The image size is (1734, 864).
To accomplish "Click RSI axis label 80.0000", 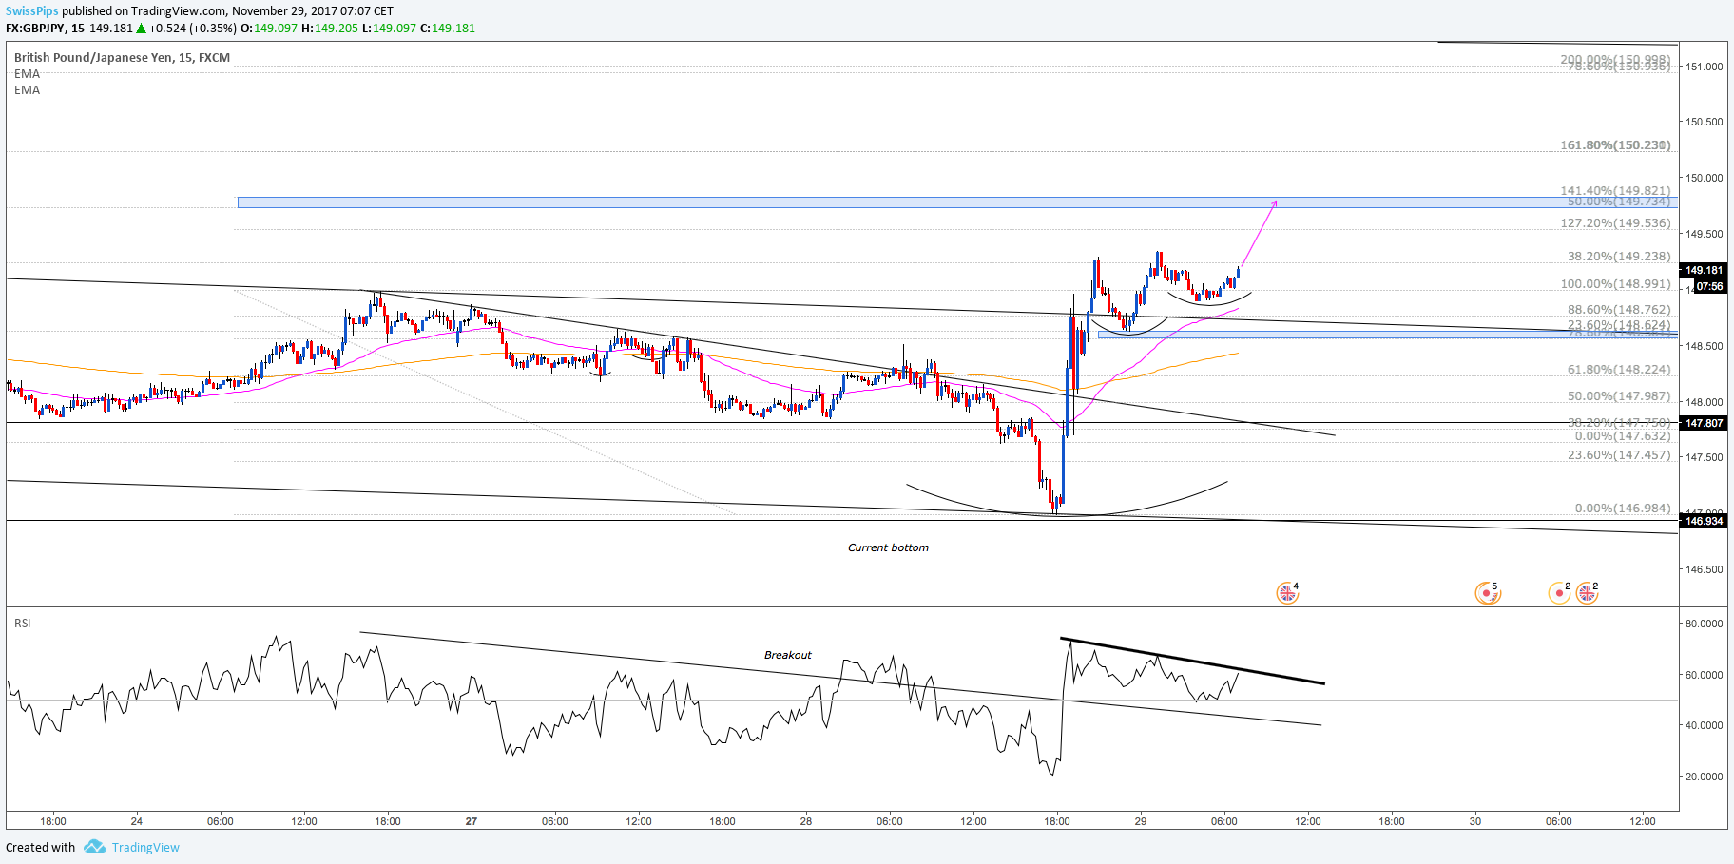I will pyautogui.click(x=1705, y=624).
